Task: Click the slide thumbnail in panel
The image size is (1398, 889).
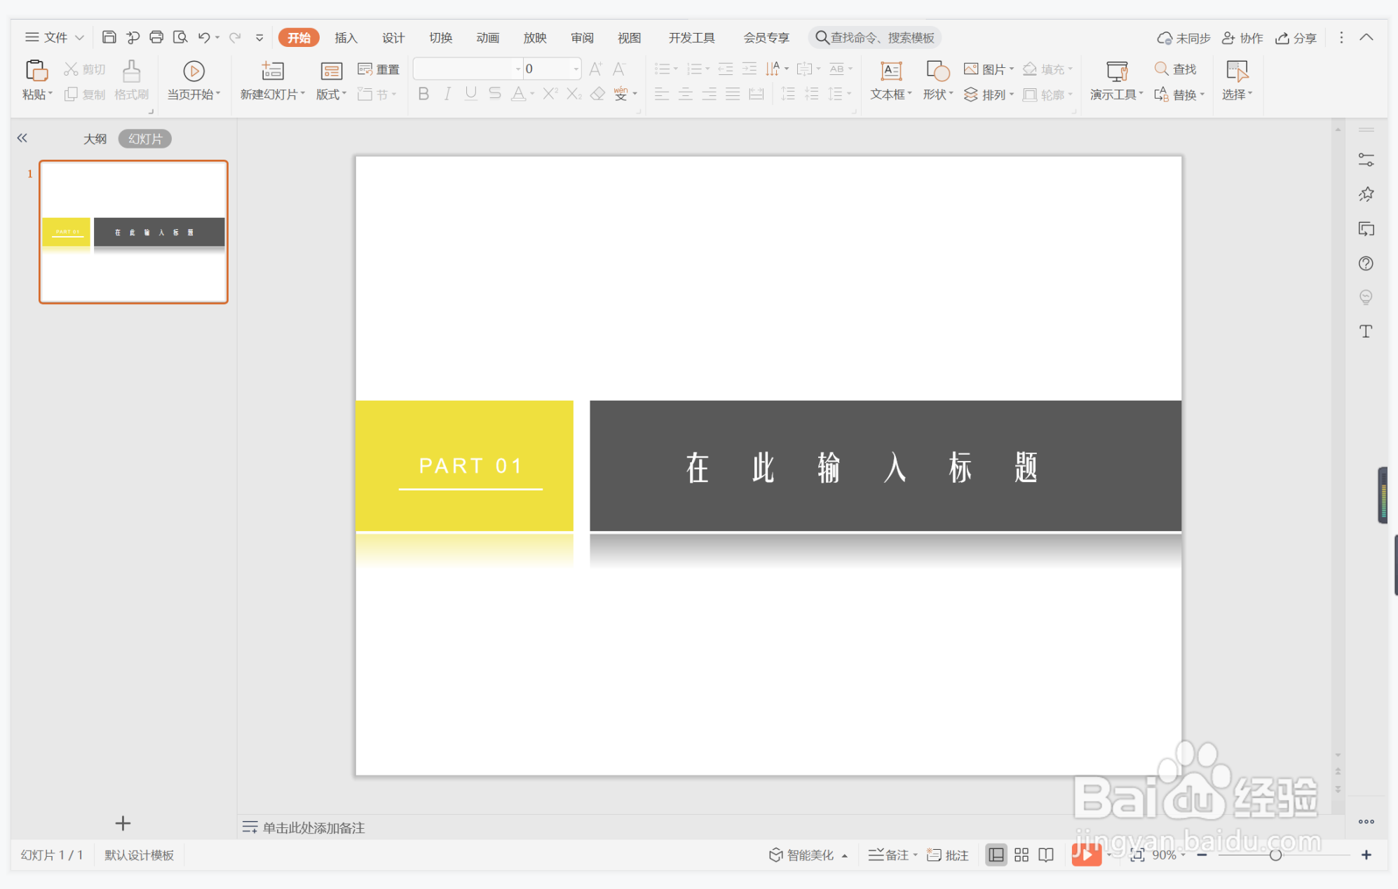Action: 131,231
